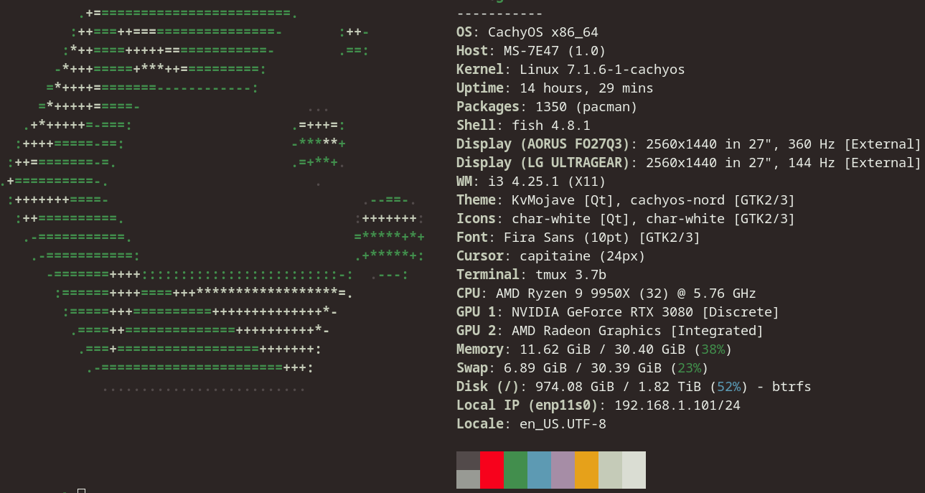925x493 pixels.
Task: Click the bold 'Locale' label
Action: pyautogui.click(x=480, y=424)
